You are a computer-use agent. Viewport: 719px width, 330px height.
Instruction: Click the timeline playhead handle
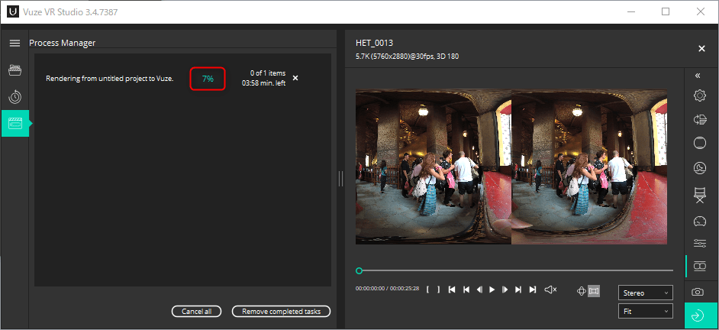point(359,270)
